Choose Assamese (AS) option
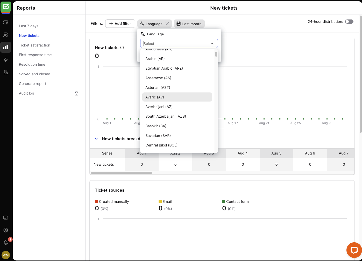 coord(177,78)
